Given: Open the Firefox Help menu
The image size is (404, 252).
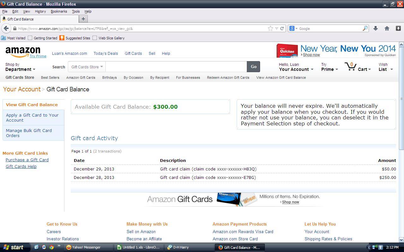Looking at the screenshot, I should [88, 11].
